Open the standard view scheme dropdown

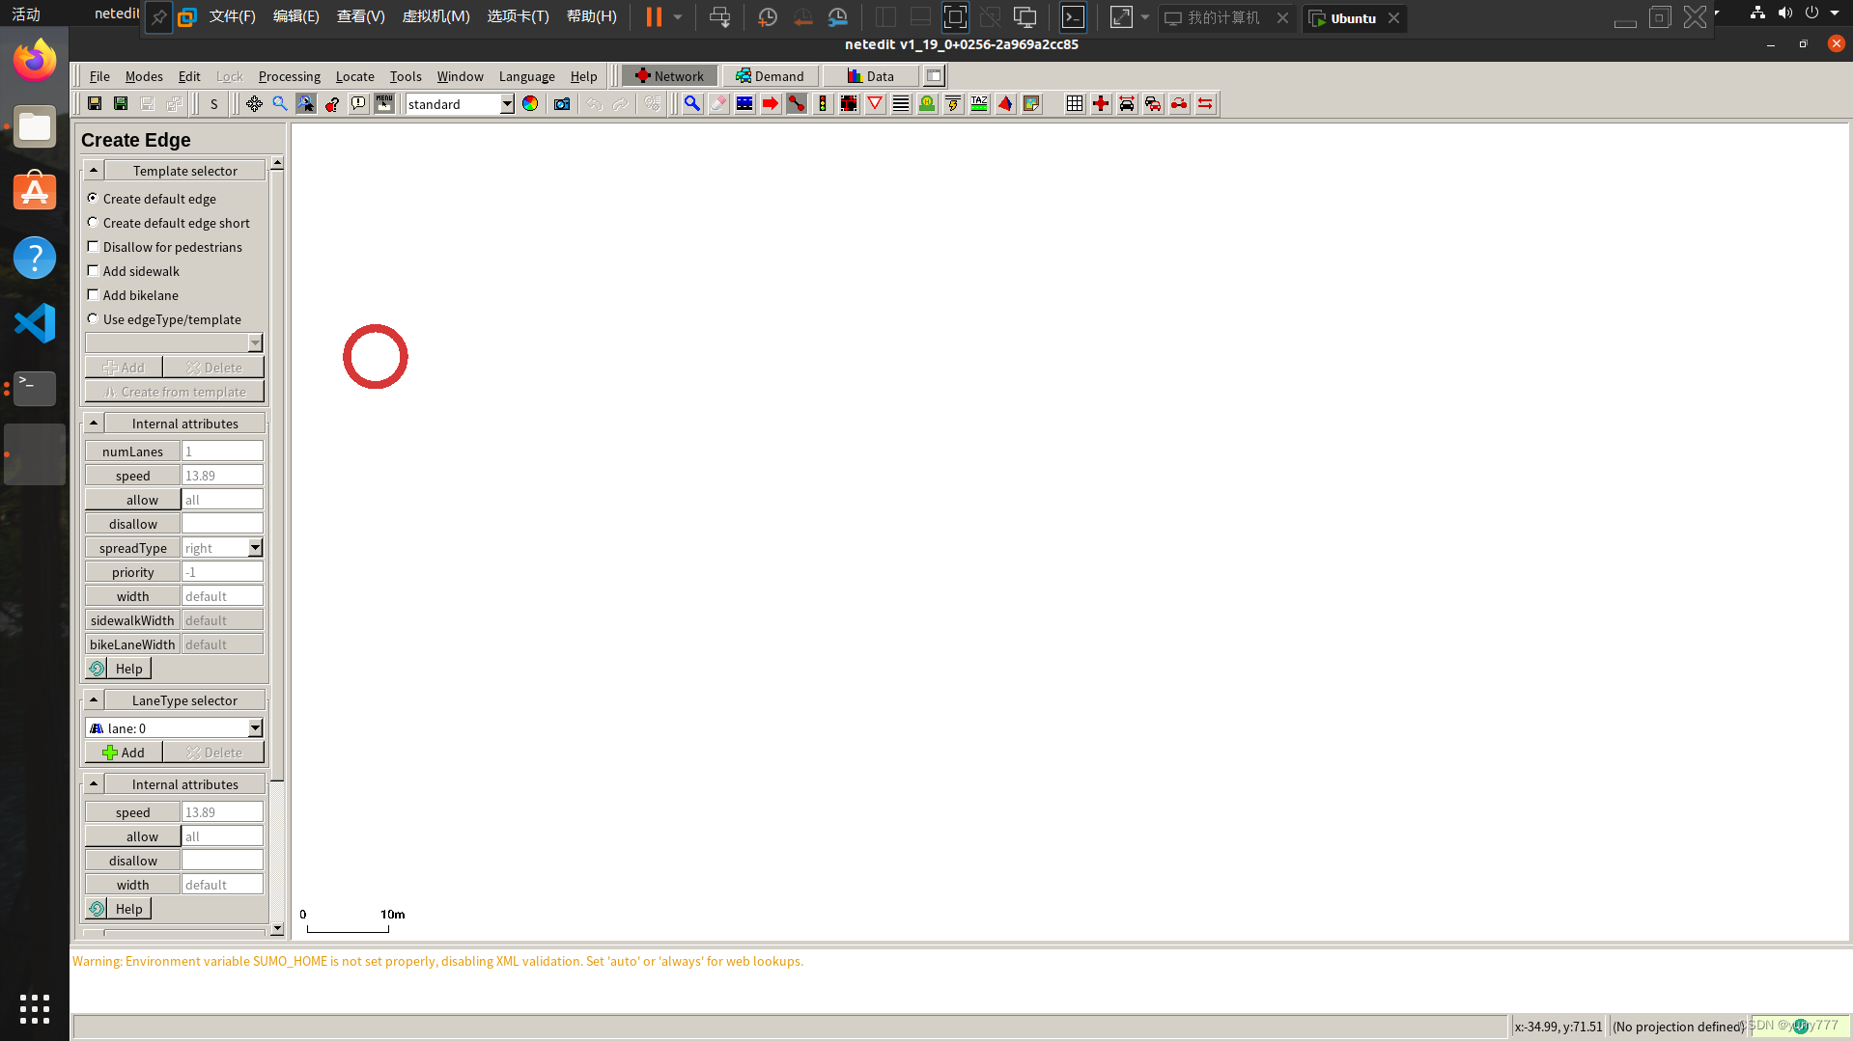tap(507, 103)
